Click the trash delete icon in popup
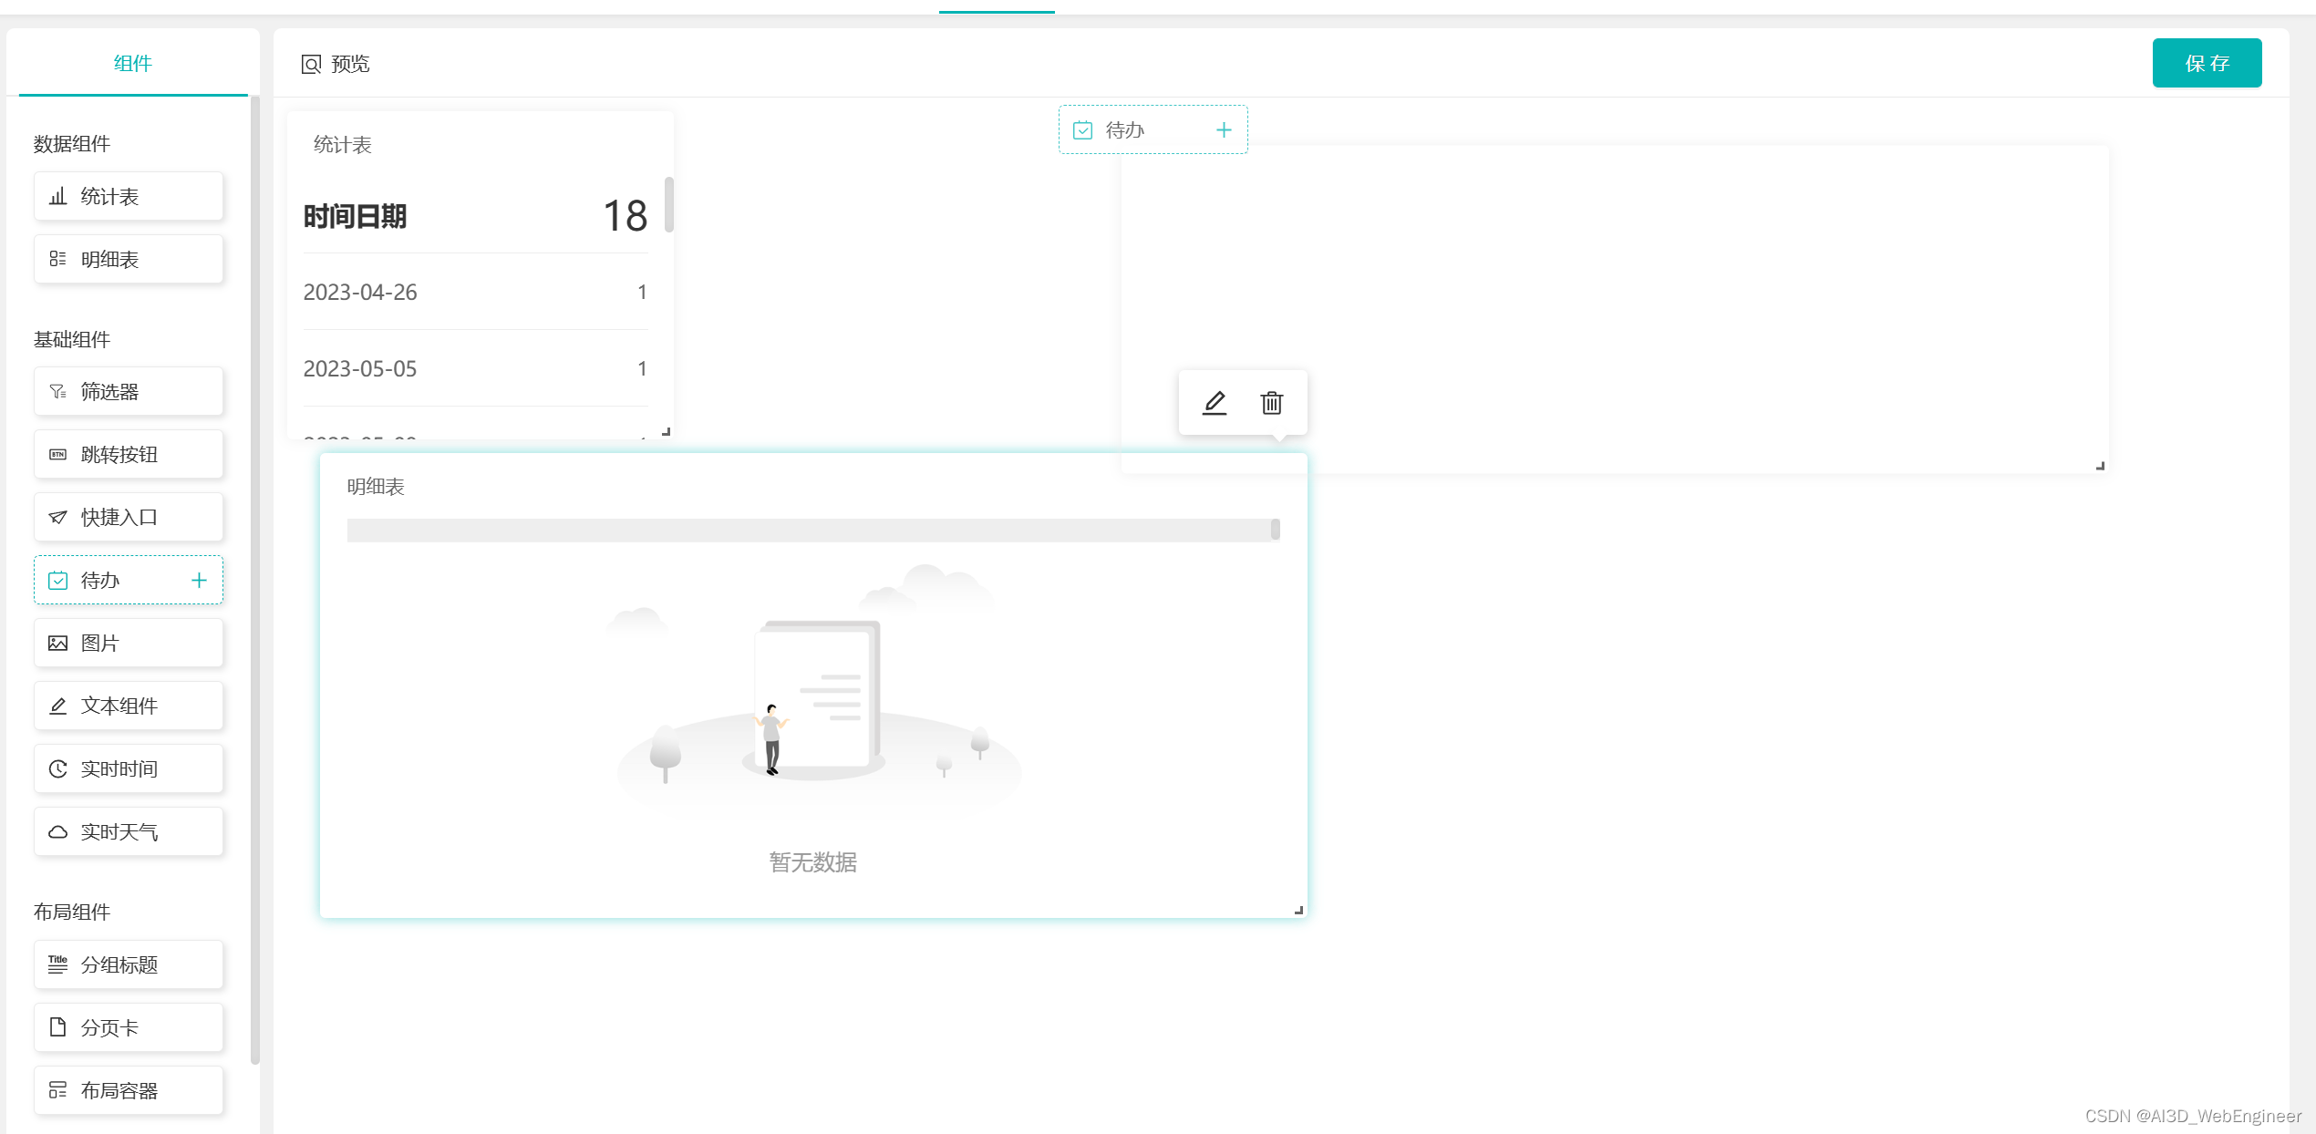Viewport: 2316px width, 1134px height. point(1271,403)
